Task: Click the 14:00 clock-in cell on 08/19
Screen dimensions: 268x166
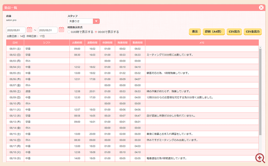Action: click(77, 158)
